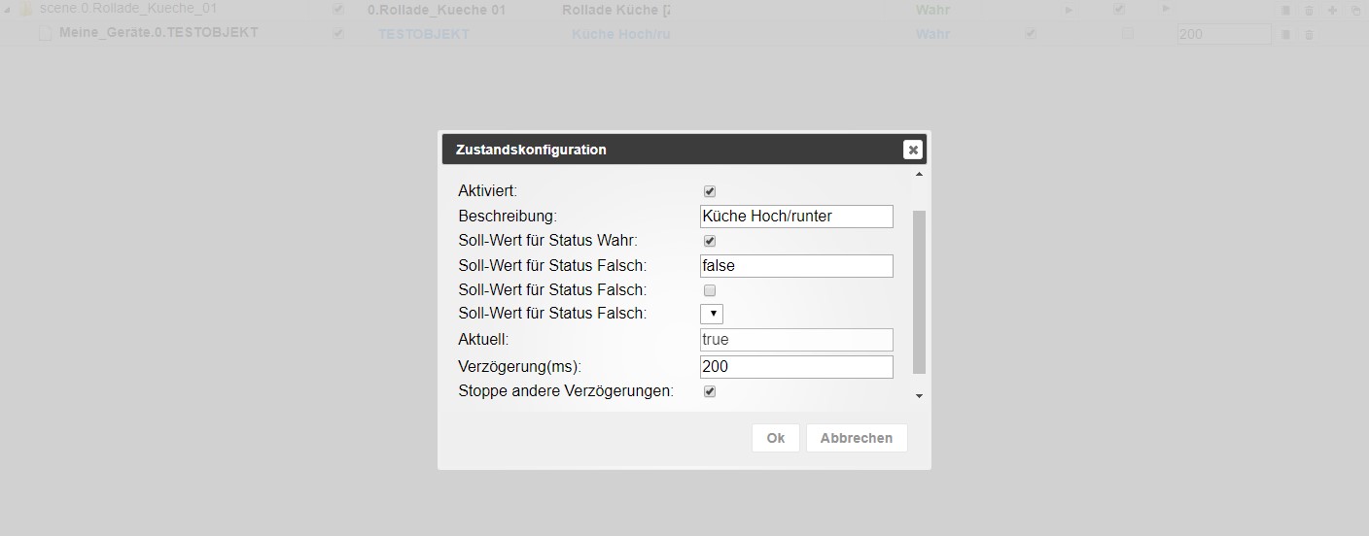
Task: Select the Meine_Geräte.0.TESTOBJEKT row in background
Action: pos(684,34)
